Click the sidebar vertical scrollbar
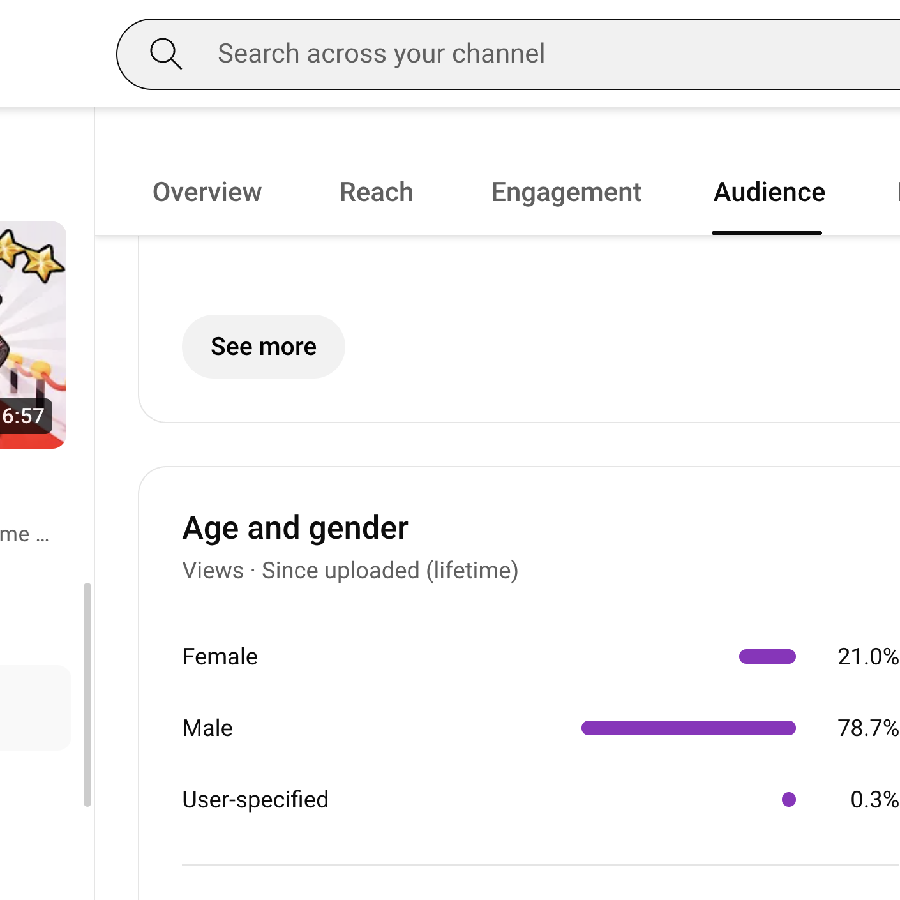The width and height of the screenshot is (900, 900). [x=87, y=694]
